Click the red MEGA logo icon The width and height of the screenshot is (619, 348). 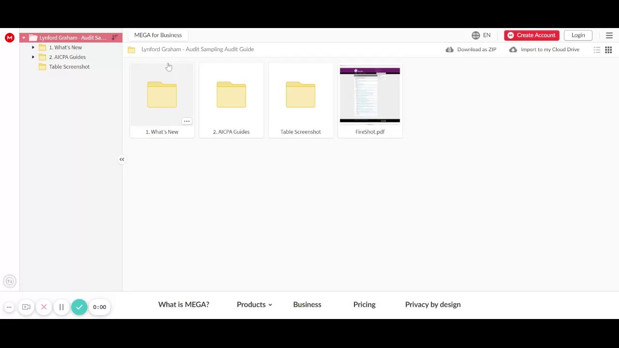(x=10, y=38)
